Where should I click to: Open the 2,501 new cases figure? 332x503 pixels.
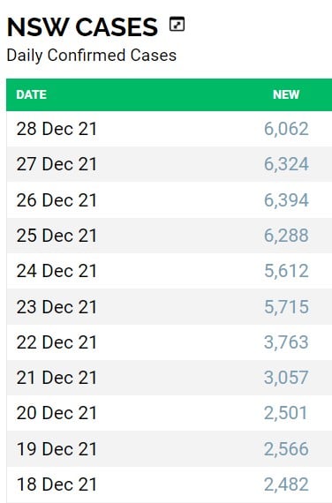[x=286, y=413]
